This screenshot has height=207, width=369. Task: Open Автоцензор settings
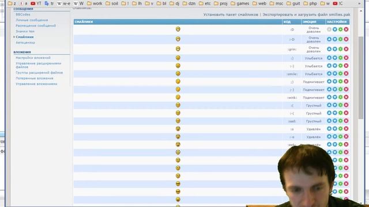(25, 43)
